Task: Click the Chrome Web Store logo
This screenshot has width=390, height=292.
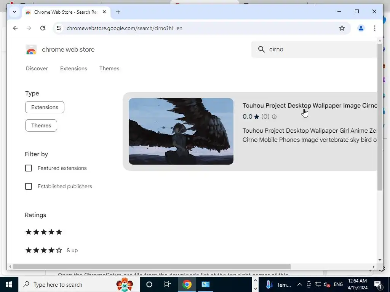Action: coord(31,49)
